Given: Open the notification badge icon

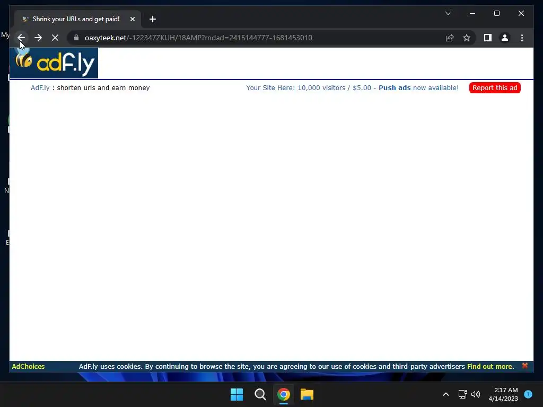Looking at the screenshot, I should click(528, 394).
